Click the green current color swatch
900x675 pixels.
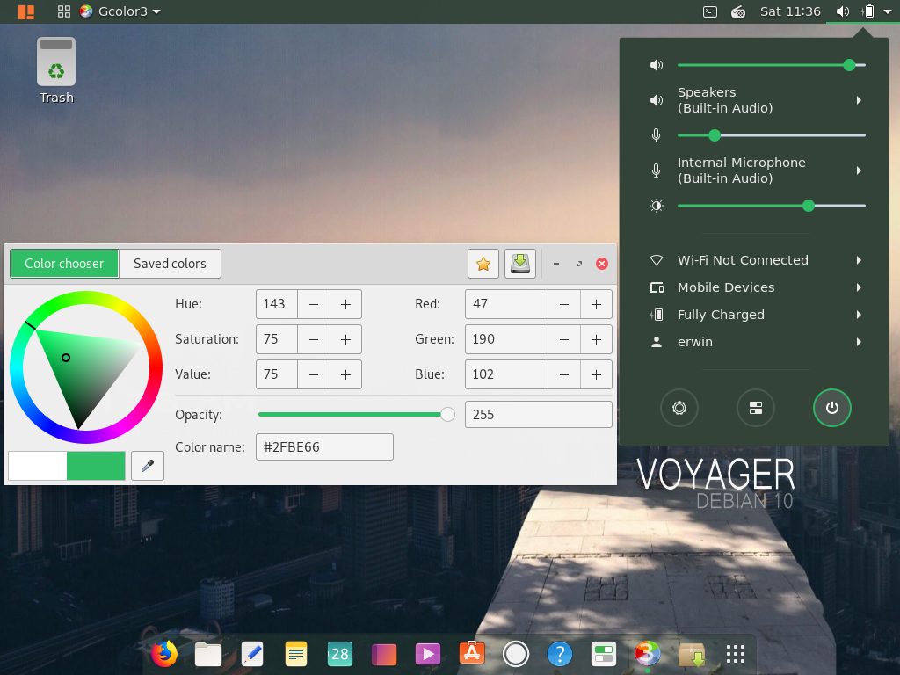tap(96, 466)
